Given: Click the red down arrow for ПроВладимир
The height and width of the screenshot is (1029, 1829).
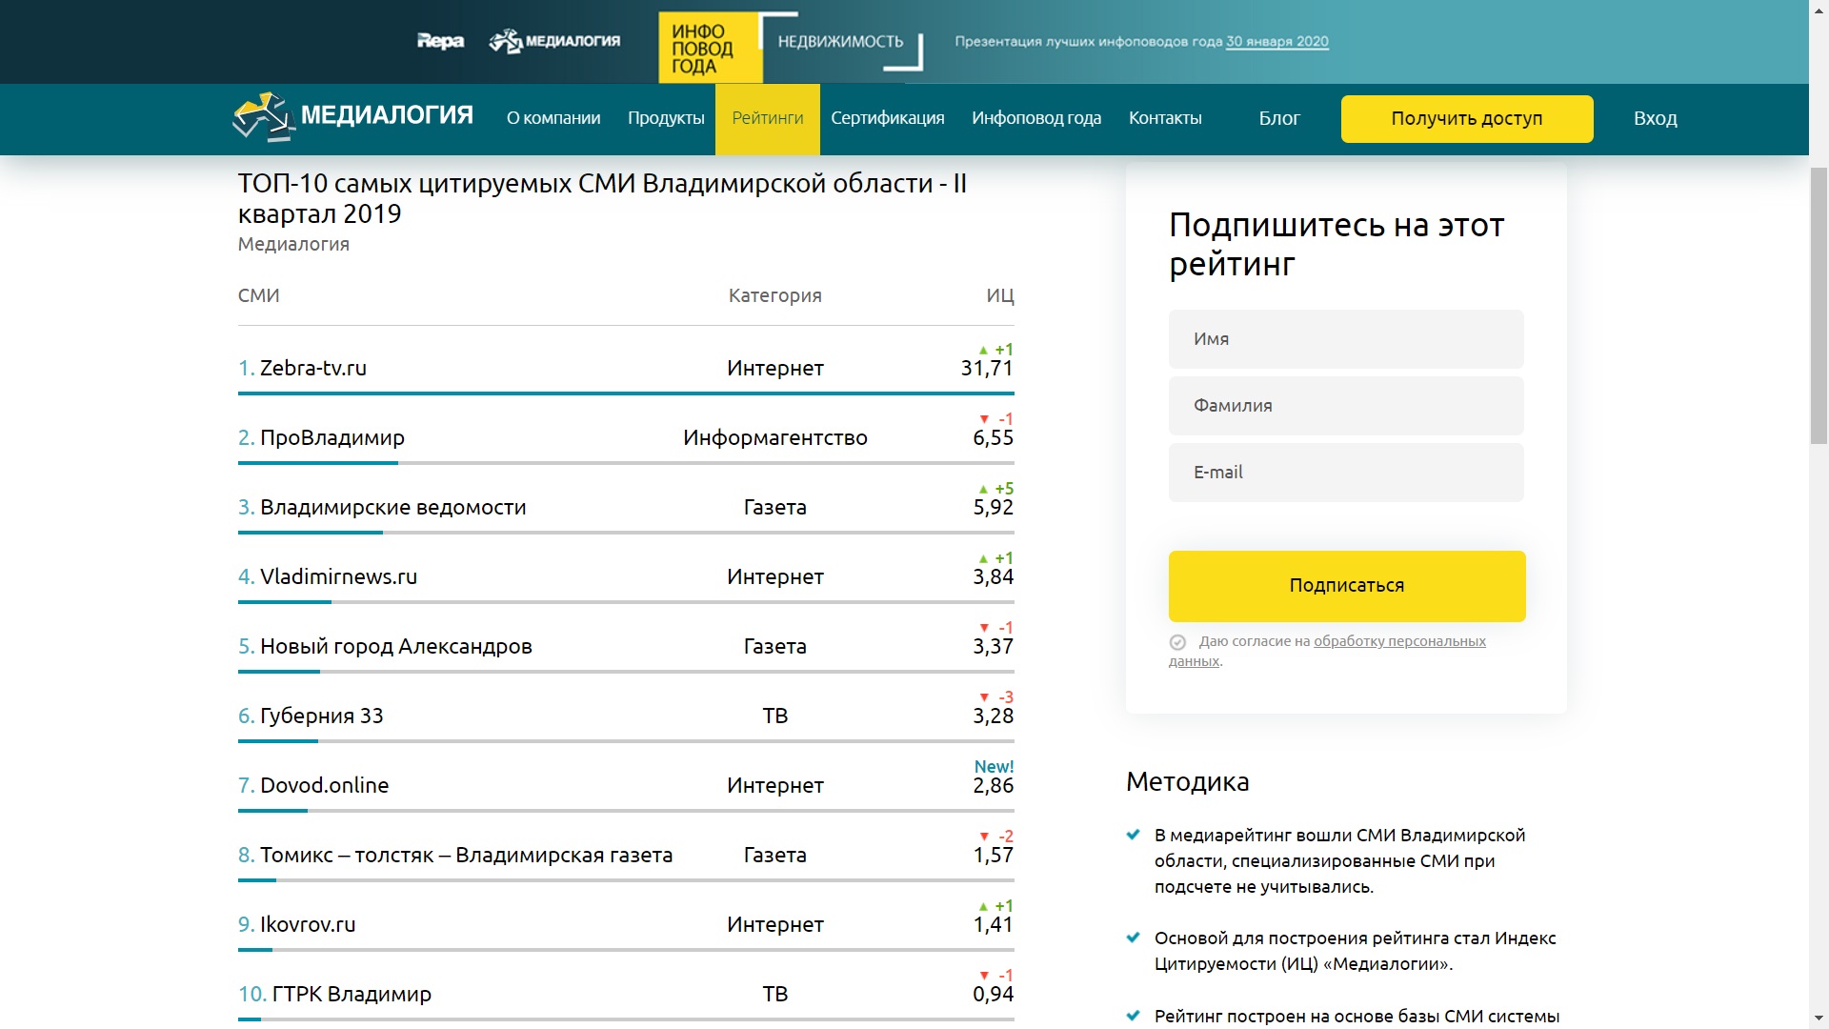Looking at the screenshot, I should [984, 419].
